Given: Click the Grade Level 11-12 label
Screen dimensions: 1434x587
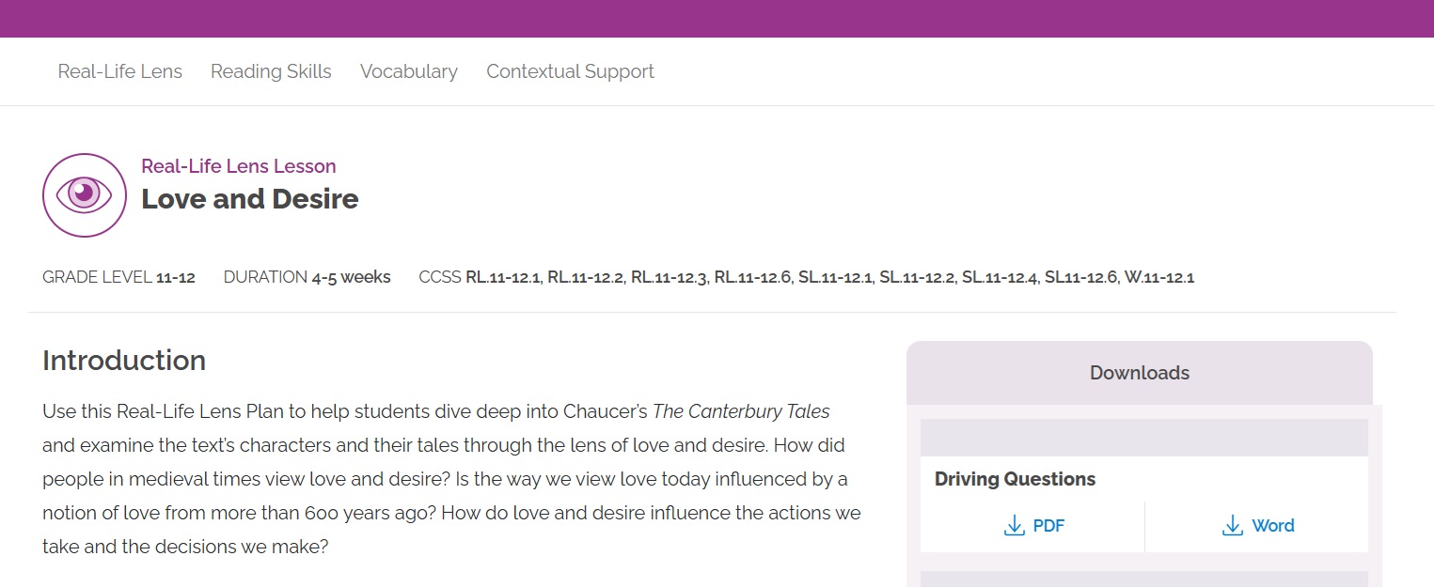Looking at the screenshot, I should (x=118, y=277).
